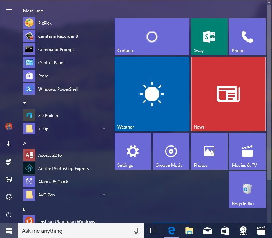Open Command Prompt
This screenshot has width=272, height=238.
tap(65, 49)
